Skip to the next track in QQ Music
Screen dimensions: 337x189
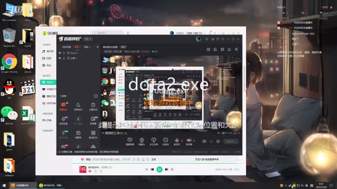(166, 170)
